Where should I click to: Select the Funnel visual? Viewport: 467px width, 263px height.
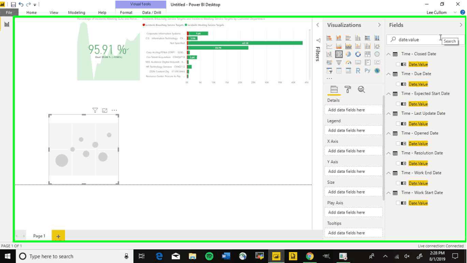pos(339,63)
